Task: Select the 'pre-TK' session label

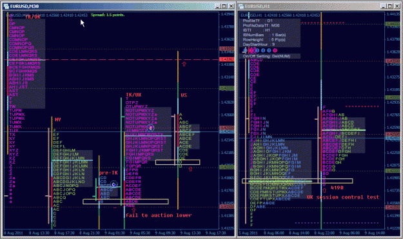Action: [x=108, y=173]
